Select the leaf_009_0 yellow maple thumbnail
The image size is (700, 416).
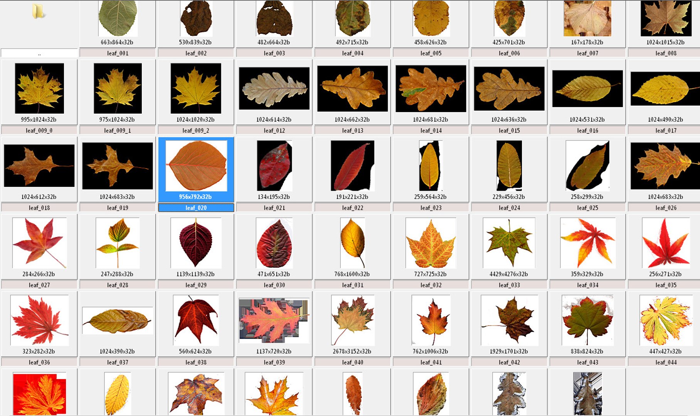[39, 88]
